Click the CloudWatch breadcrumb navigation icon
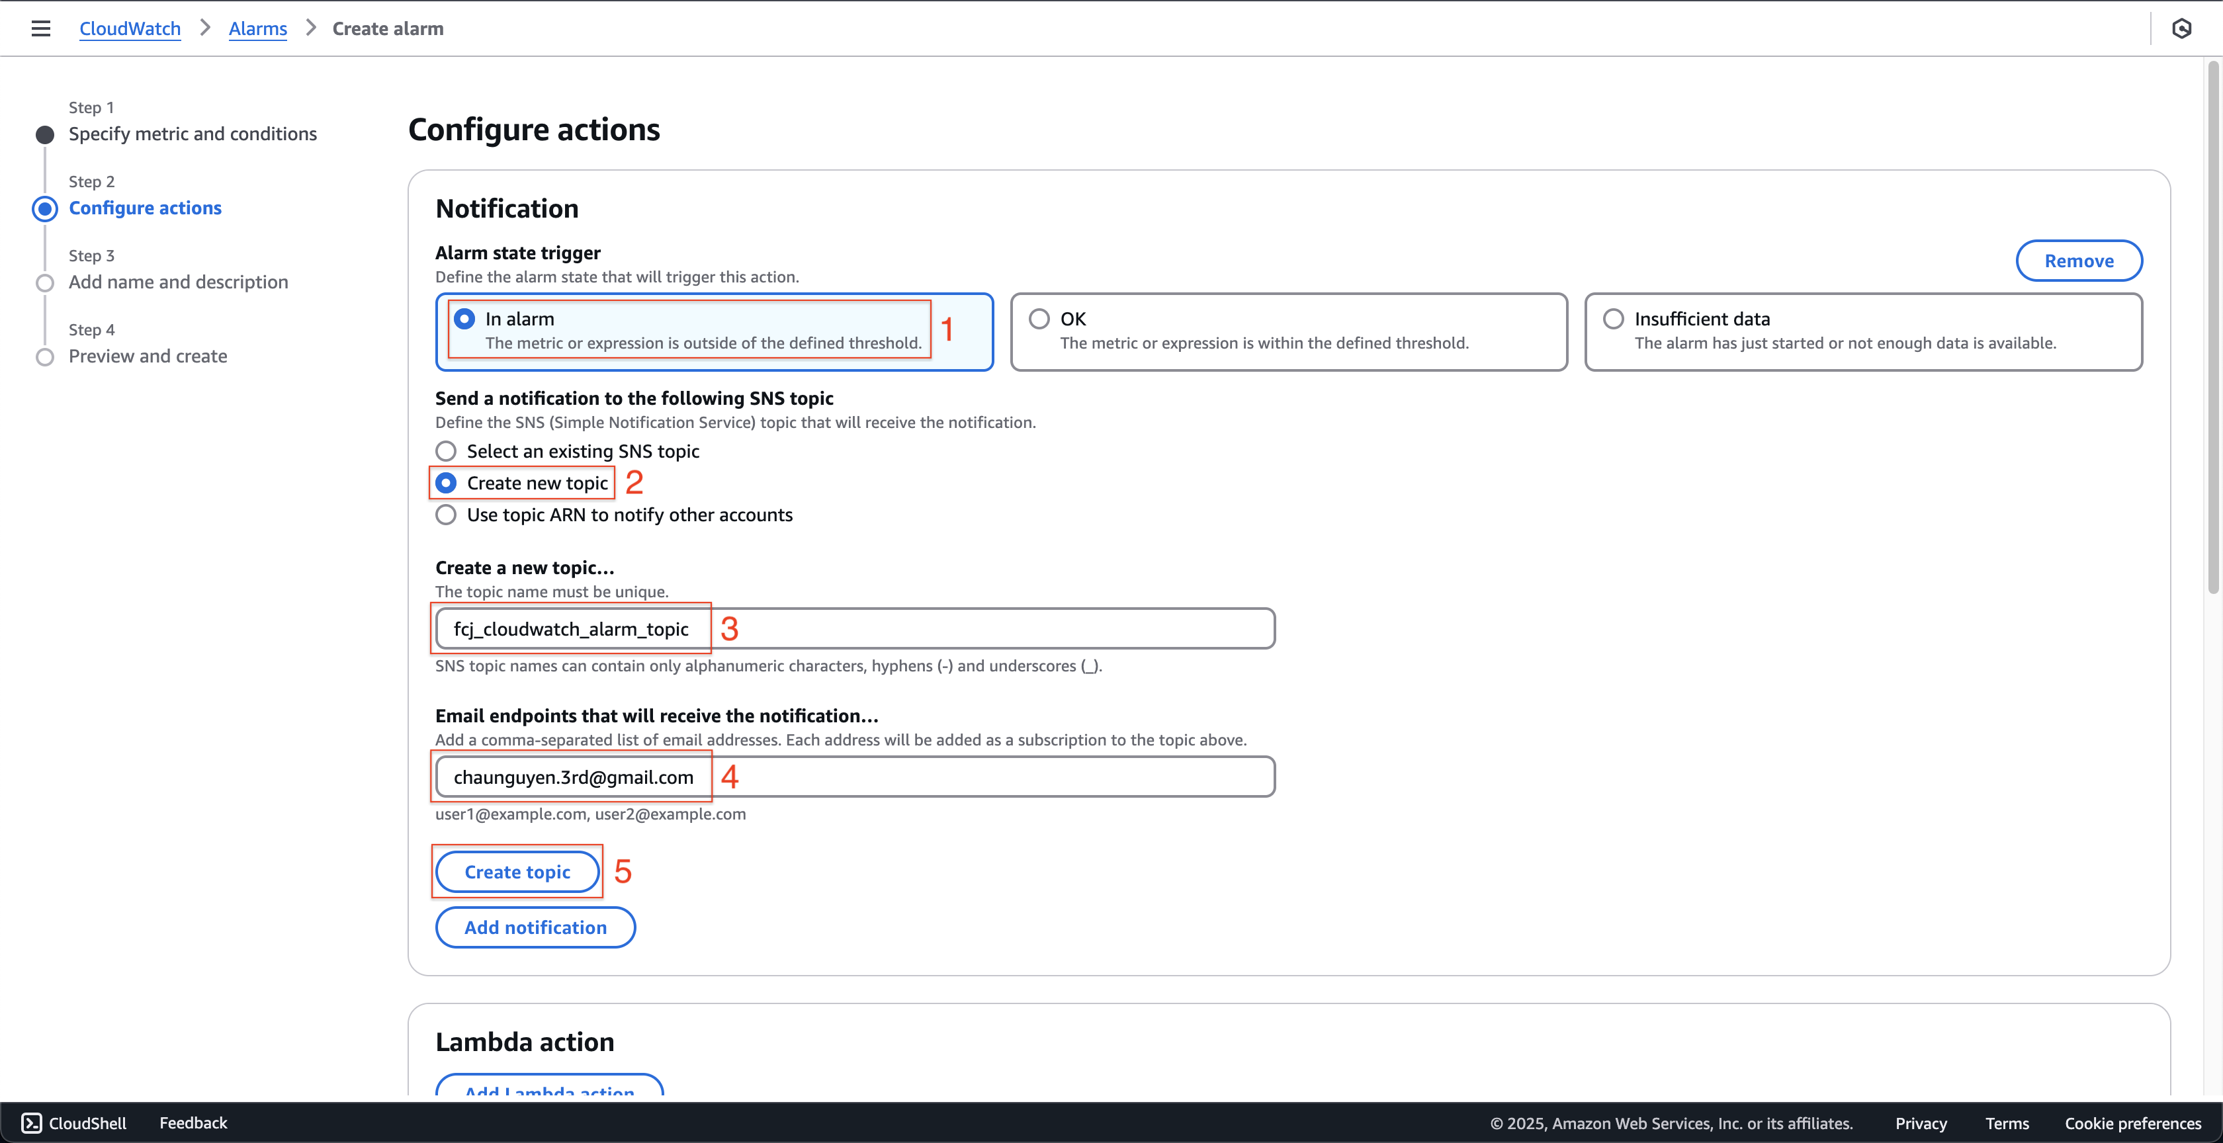The image size is (2223, 1143). (x=130, y=28)
